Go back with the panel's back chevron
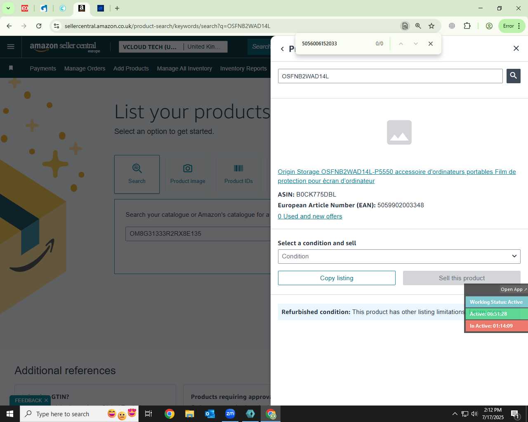The height and width of the screenshot is (422, 528). click(x=282, y=49)
